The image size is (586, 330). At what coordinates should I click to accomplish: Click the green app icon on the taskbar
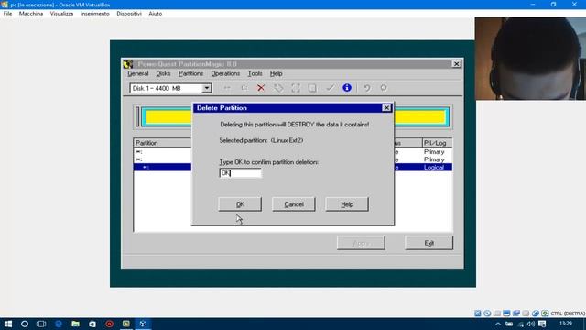(x=126, y=324)
